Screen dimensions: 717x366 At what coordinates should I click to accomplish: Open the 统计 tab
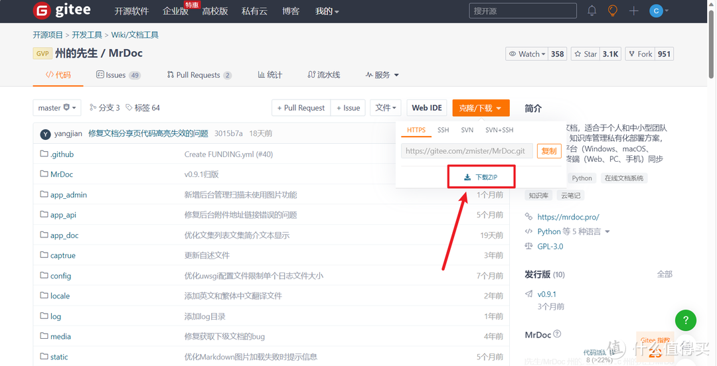[x=270, y=75]
